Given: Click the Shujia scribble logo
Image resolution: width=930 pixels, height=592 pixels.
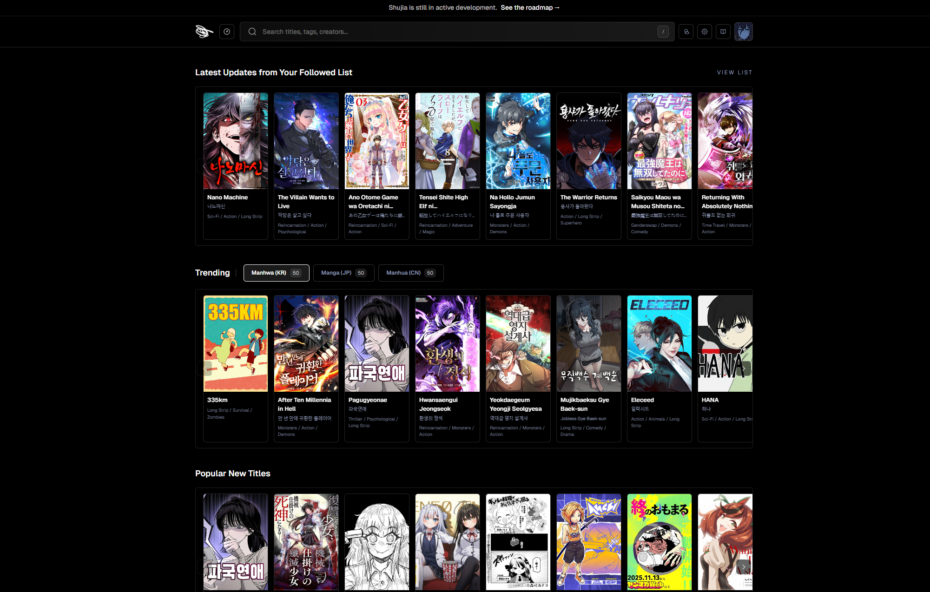Looking at the screenshot, I should tap(204, 32).
